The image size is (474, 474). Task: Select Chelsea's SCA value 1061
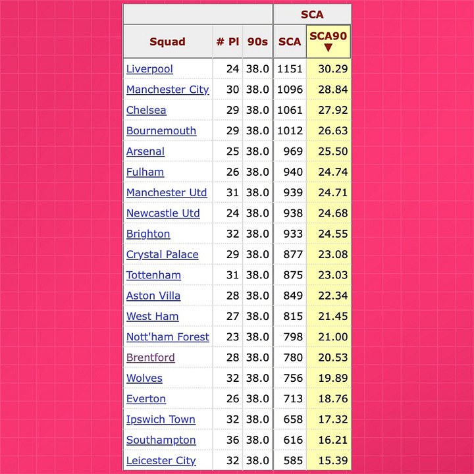pyautogui.click(x=290, y=110)
